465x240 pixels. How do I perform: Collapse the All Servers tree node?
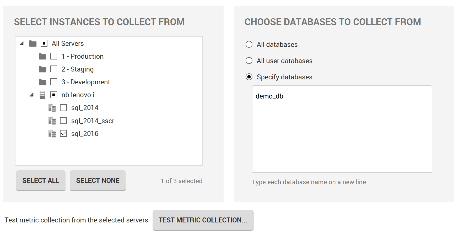[x=22, y=43]
